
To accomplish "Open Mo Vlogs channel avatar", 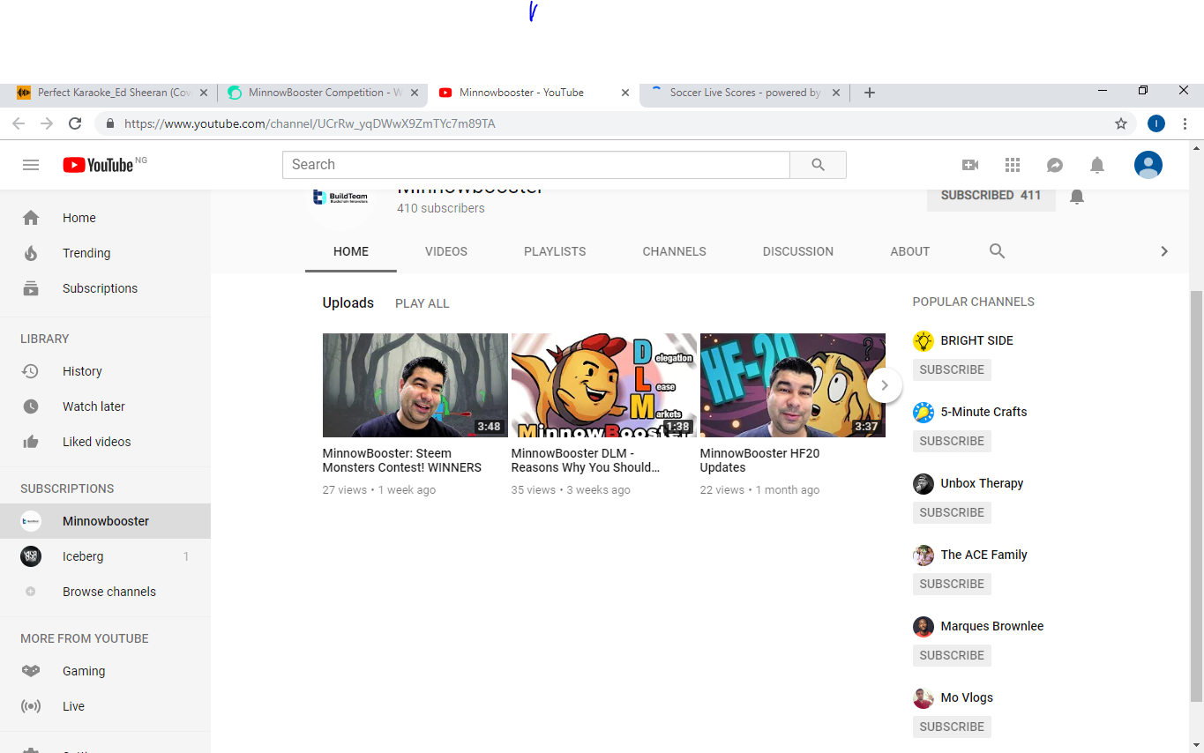I will pos(924,698).
